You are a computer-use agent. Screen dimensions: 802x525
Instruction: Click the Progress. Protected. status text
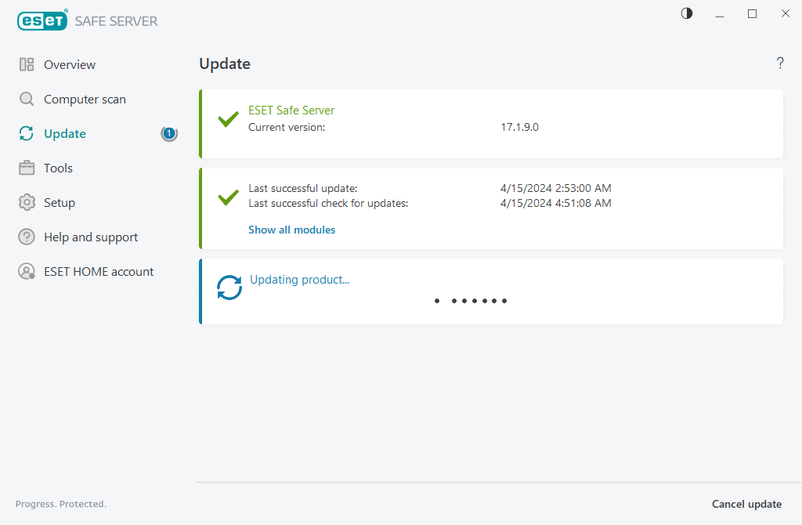60,504
